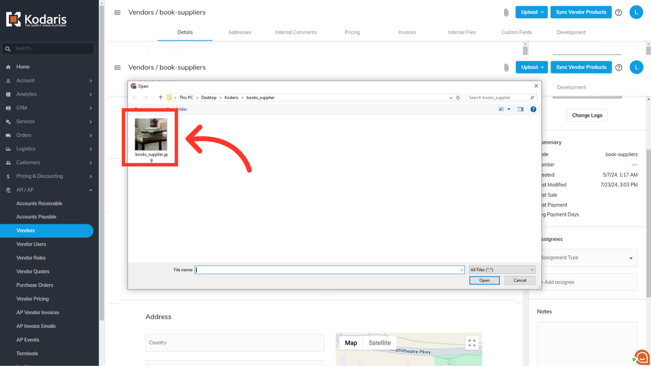
Task: Select the books_supplier.jpg thumbnail
Action: [151, 135]
